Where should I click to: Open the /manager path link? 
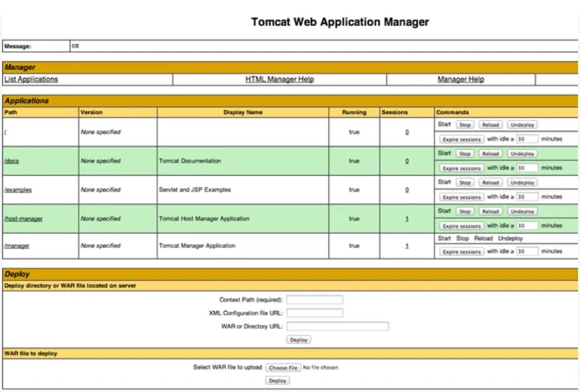(x=17, y=245)
